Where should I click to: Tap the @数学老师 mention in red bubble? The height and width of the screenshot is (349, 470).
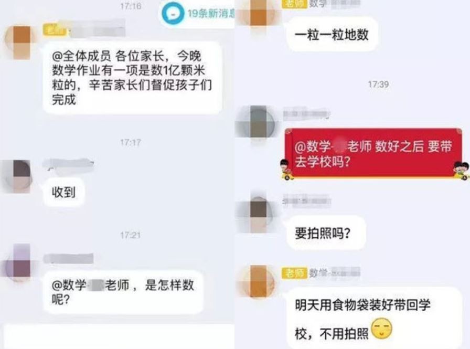pyautogui.click(x=333, y=146)
